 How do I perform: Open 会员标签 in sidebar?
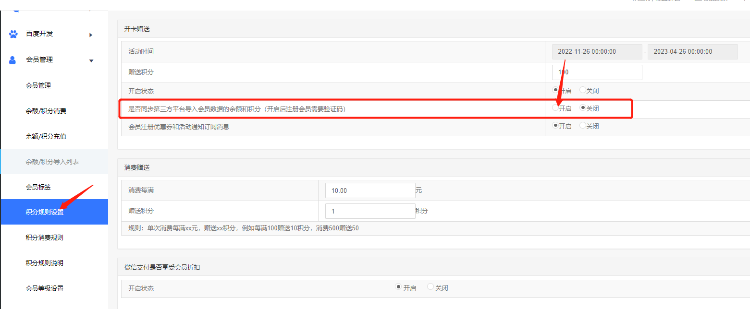click(x=38, y=187)
